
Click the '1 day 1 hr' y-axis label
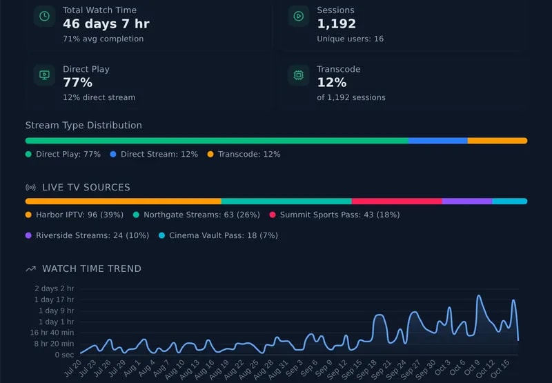click(x=57, y=322)
